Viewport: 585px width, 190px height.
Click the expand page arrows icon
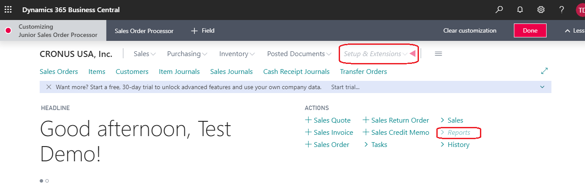[544, 71]
